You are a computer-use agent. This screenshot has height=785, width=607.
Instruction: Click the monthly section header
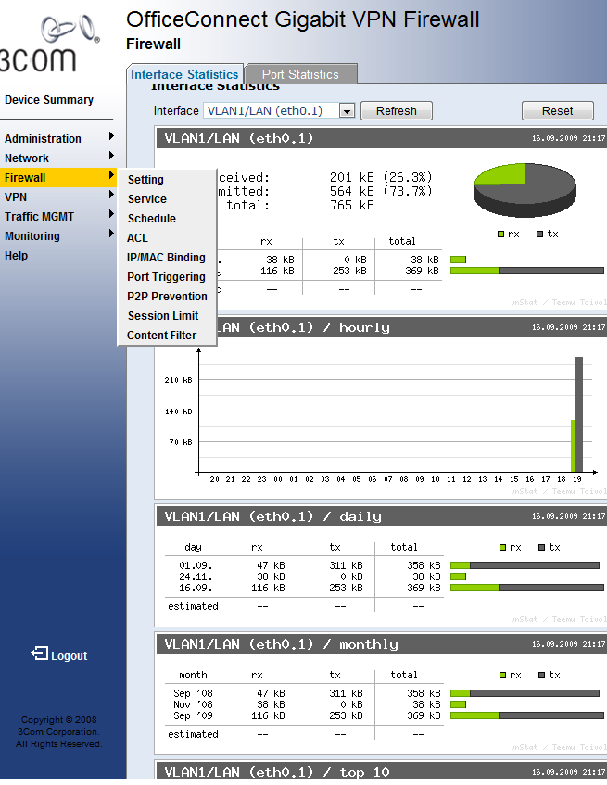(381, 644)
